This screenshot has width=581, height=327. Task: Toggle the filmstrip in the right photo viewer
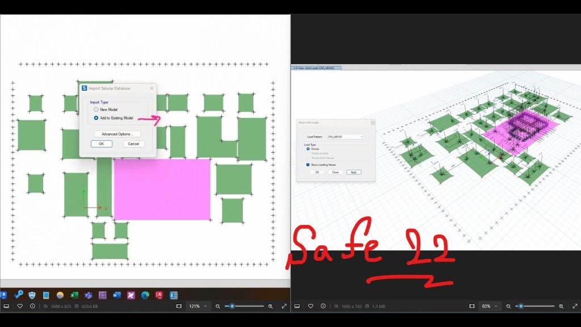coord(297,306)
